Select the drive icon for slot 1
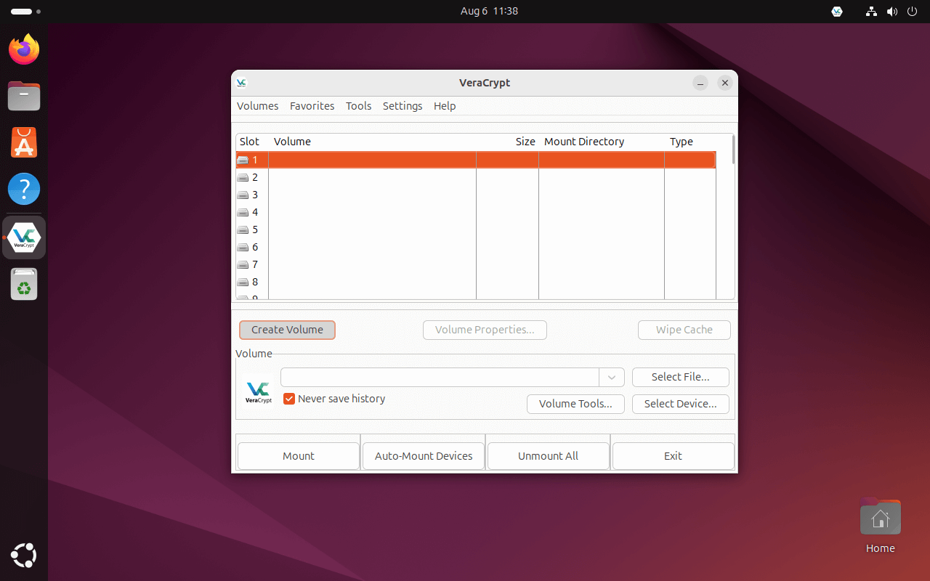This screenshot has height=581, width=930. pos(243,160)
